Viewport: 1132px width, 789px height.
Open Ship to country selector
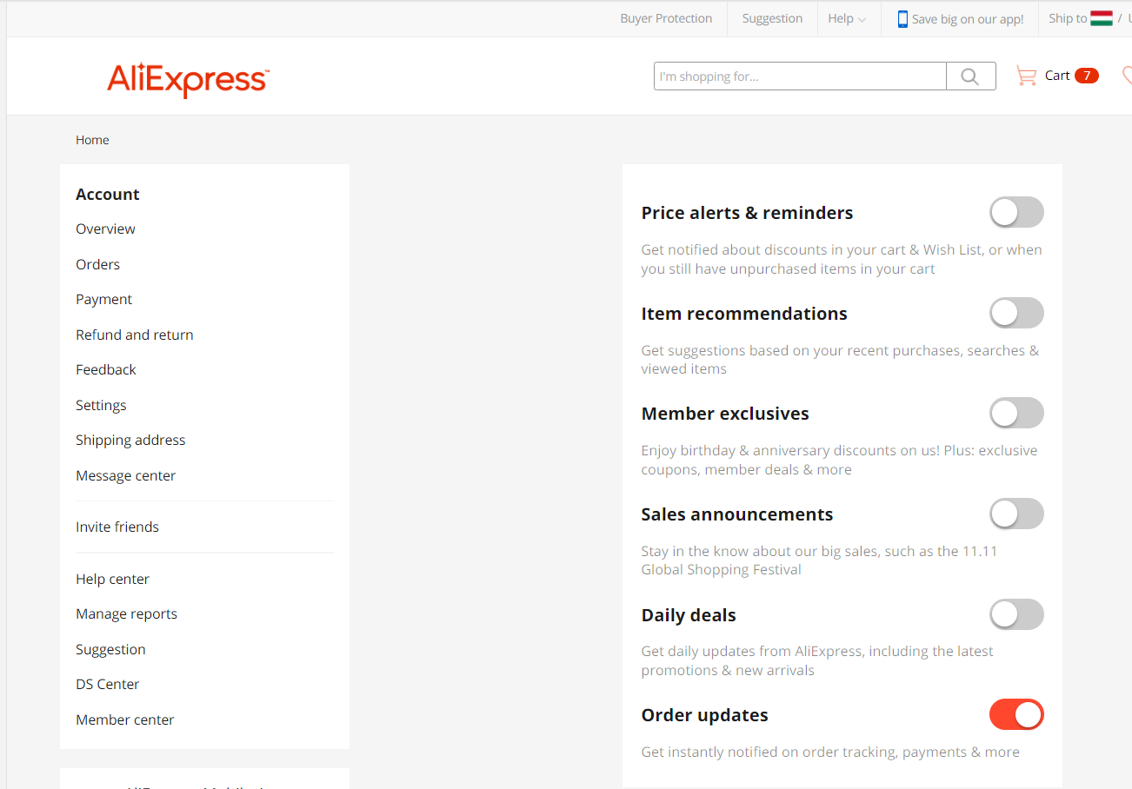click(1089, 18)
